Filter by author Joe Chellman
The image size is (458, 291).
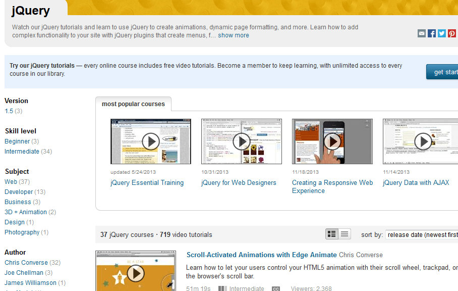click(24, 273)
